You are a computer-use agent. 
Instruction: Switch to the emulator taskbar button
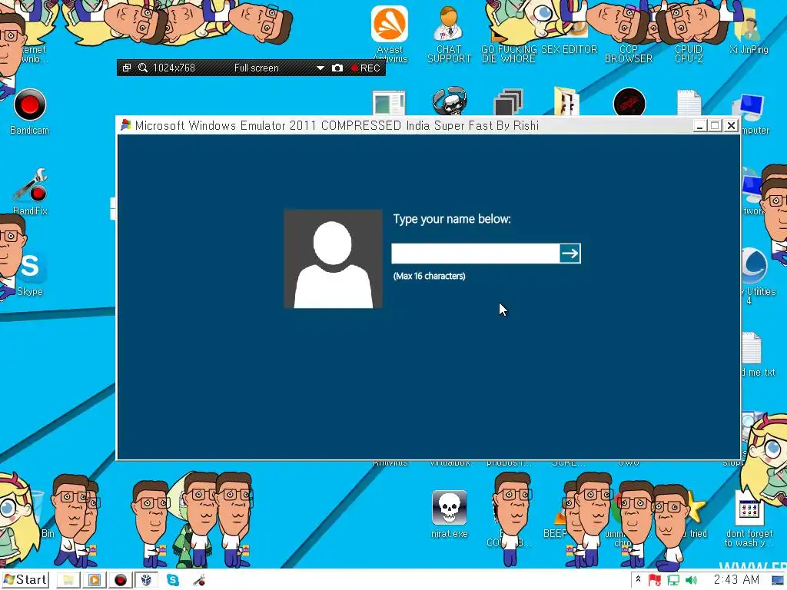[146, 581]
